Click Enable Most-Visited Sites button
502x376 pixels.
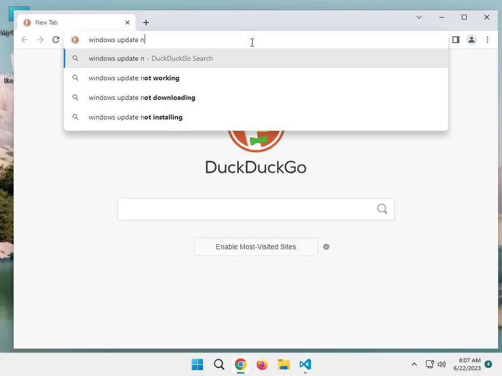coord(256,247)
